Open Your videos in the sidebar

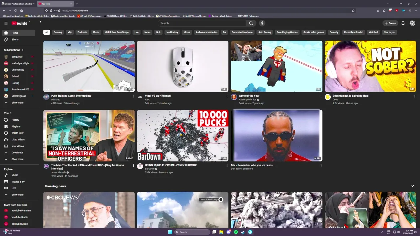click(x=18, y=146)
